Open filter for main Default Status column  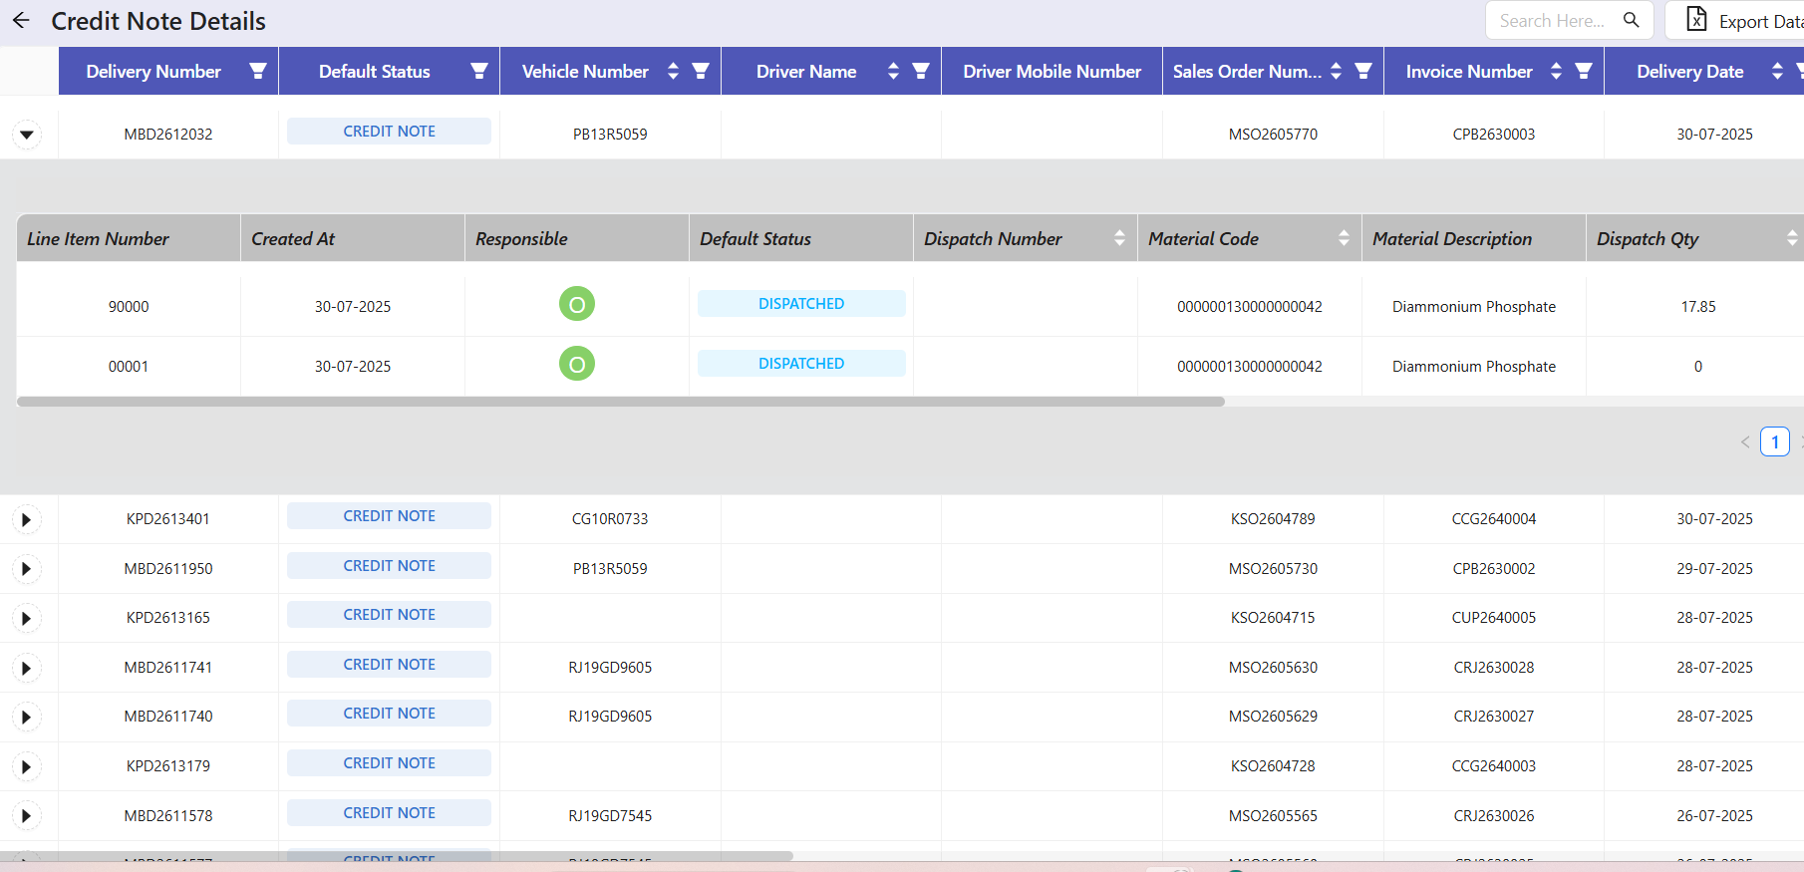click(x=479, y=71)
